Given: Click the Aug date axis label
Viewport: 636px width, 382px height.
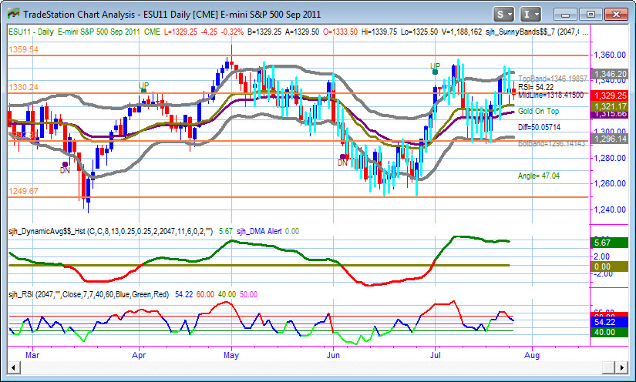Looking at the screenshot, I should click(532, 355).
